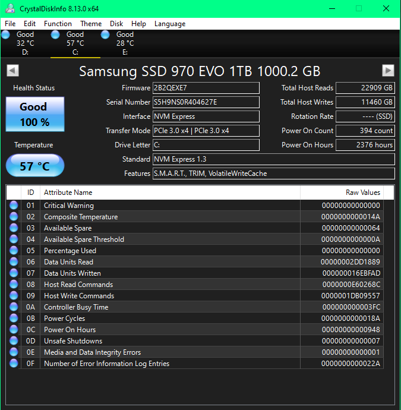
Task: Click status icon for Available Spare row
Action: [x=14, y=228]
